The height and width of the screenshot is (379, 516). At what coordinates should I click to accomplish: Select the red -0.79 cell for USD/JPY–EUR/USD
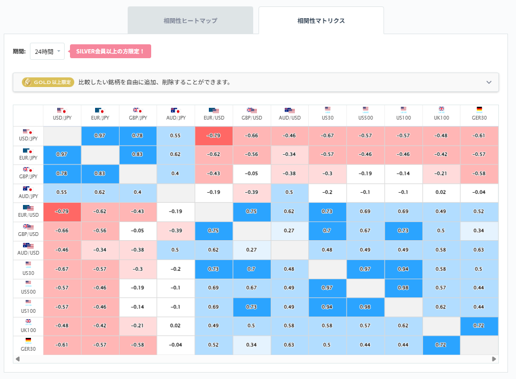214,136
